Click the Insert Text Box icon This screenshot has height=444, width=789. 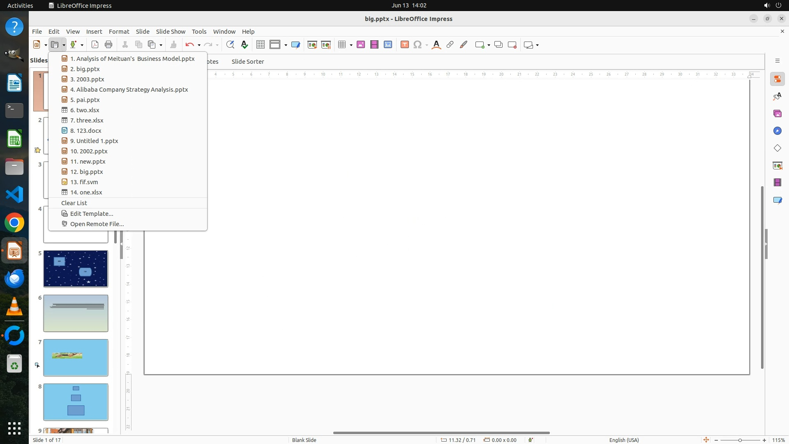click(405, 45)
